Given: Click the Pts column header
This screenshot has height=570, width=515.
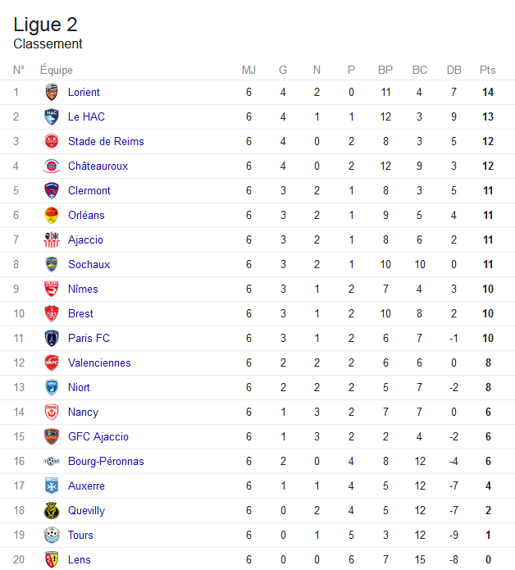Looking at the screenshot, I should (x=487, y=70).
